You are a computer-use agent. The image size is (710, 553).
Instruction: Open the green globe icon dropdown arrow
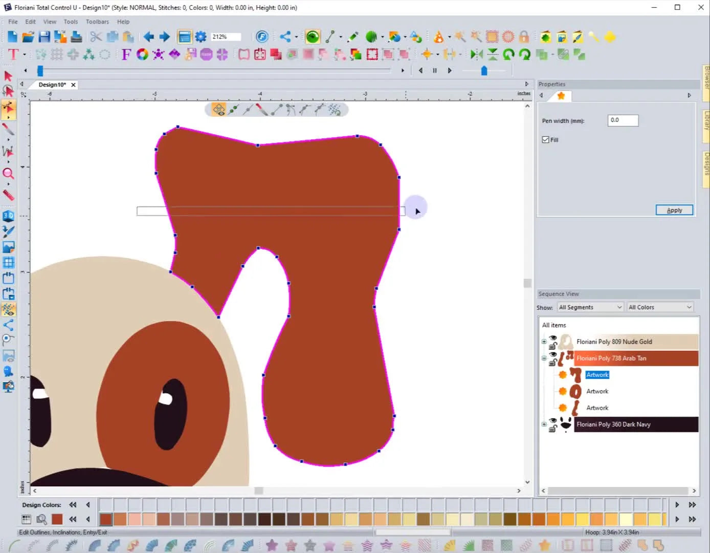tap(382, 37)
